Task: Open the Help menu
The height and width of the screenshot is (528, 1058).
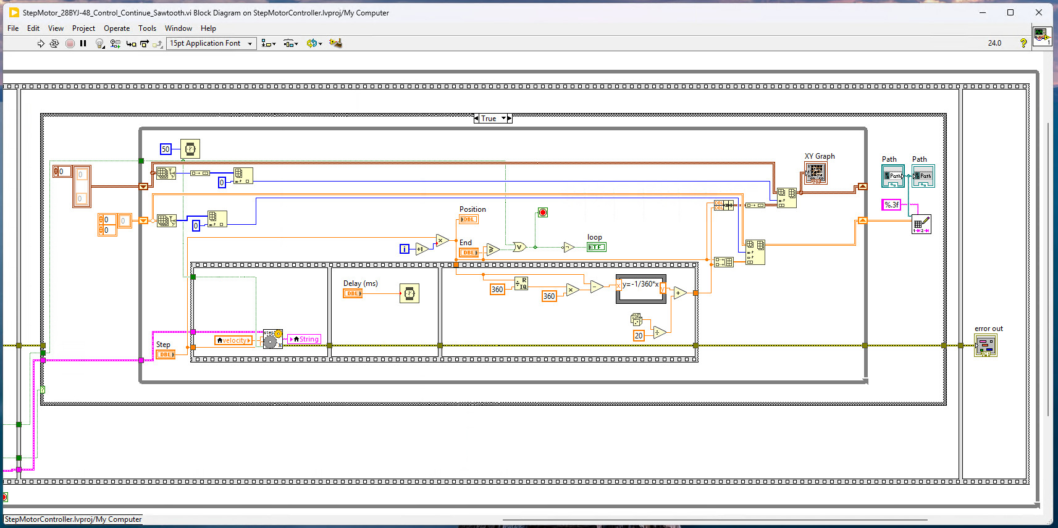Action: click(x=208, y=28)
